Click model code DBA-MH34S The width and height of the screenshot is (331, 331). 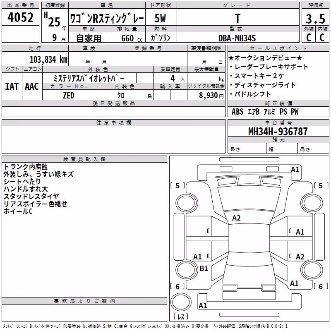click(x=237, y=38)
